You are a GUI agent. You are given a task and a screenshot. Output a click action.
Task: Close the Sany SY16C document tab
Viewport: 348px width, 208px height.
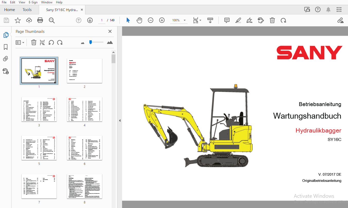click(82, 10)
